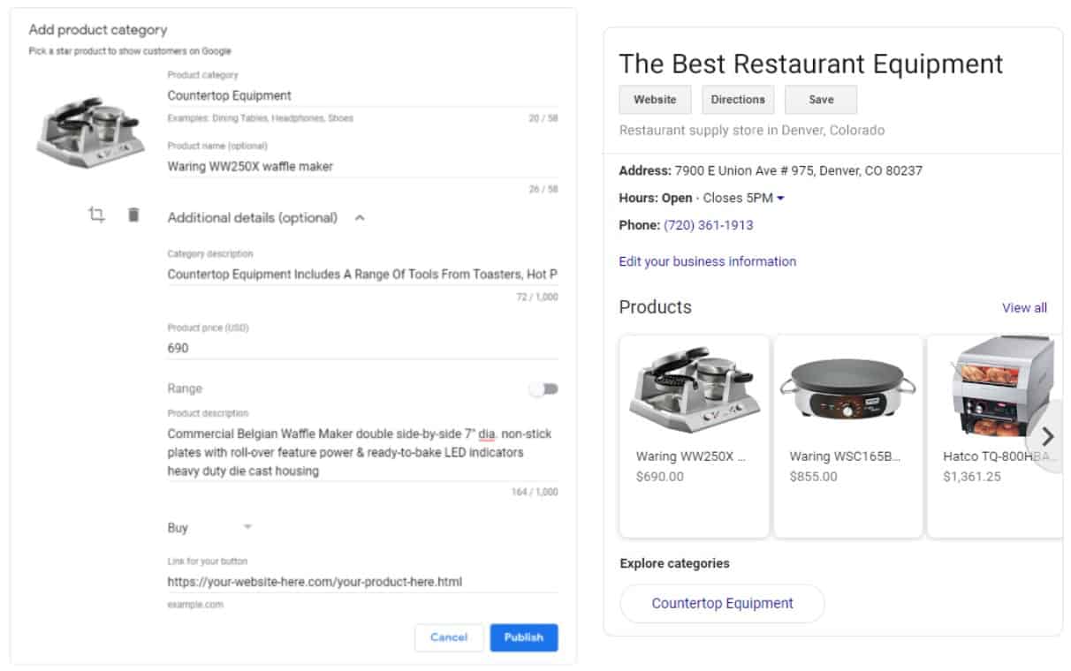
Task: Get Directions to the business
Action: coord(738,100)
